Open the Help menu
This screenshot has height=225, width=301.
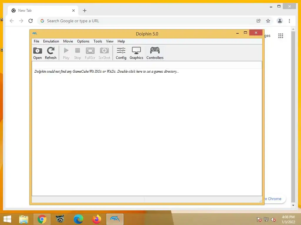tap(121, 41)
